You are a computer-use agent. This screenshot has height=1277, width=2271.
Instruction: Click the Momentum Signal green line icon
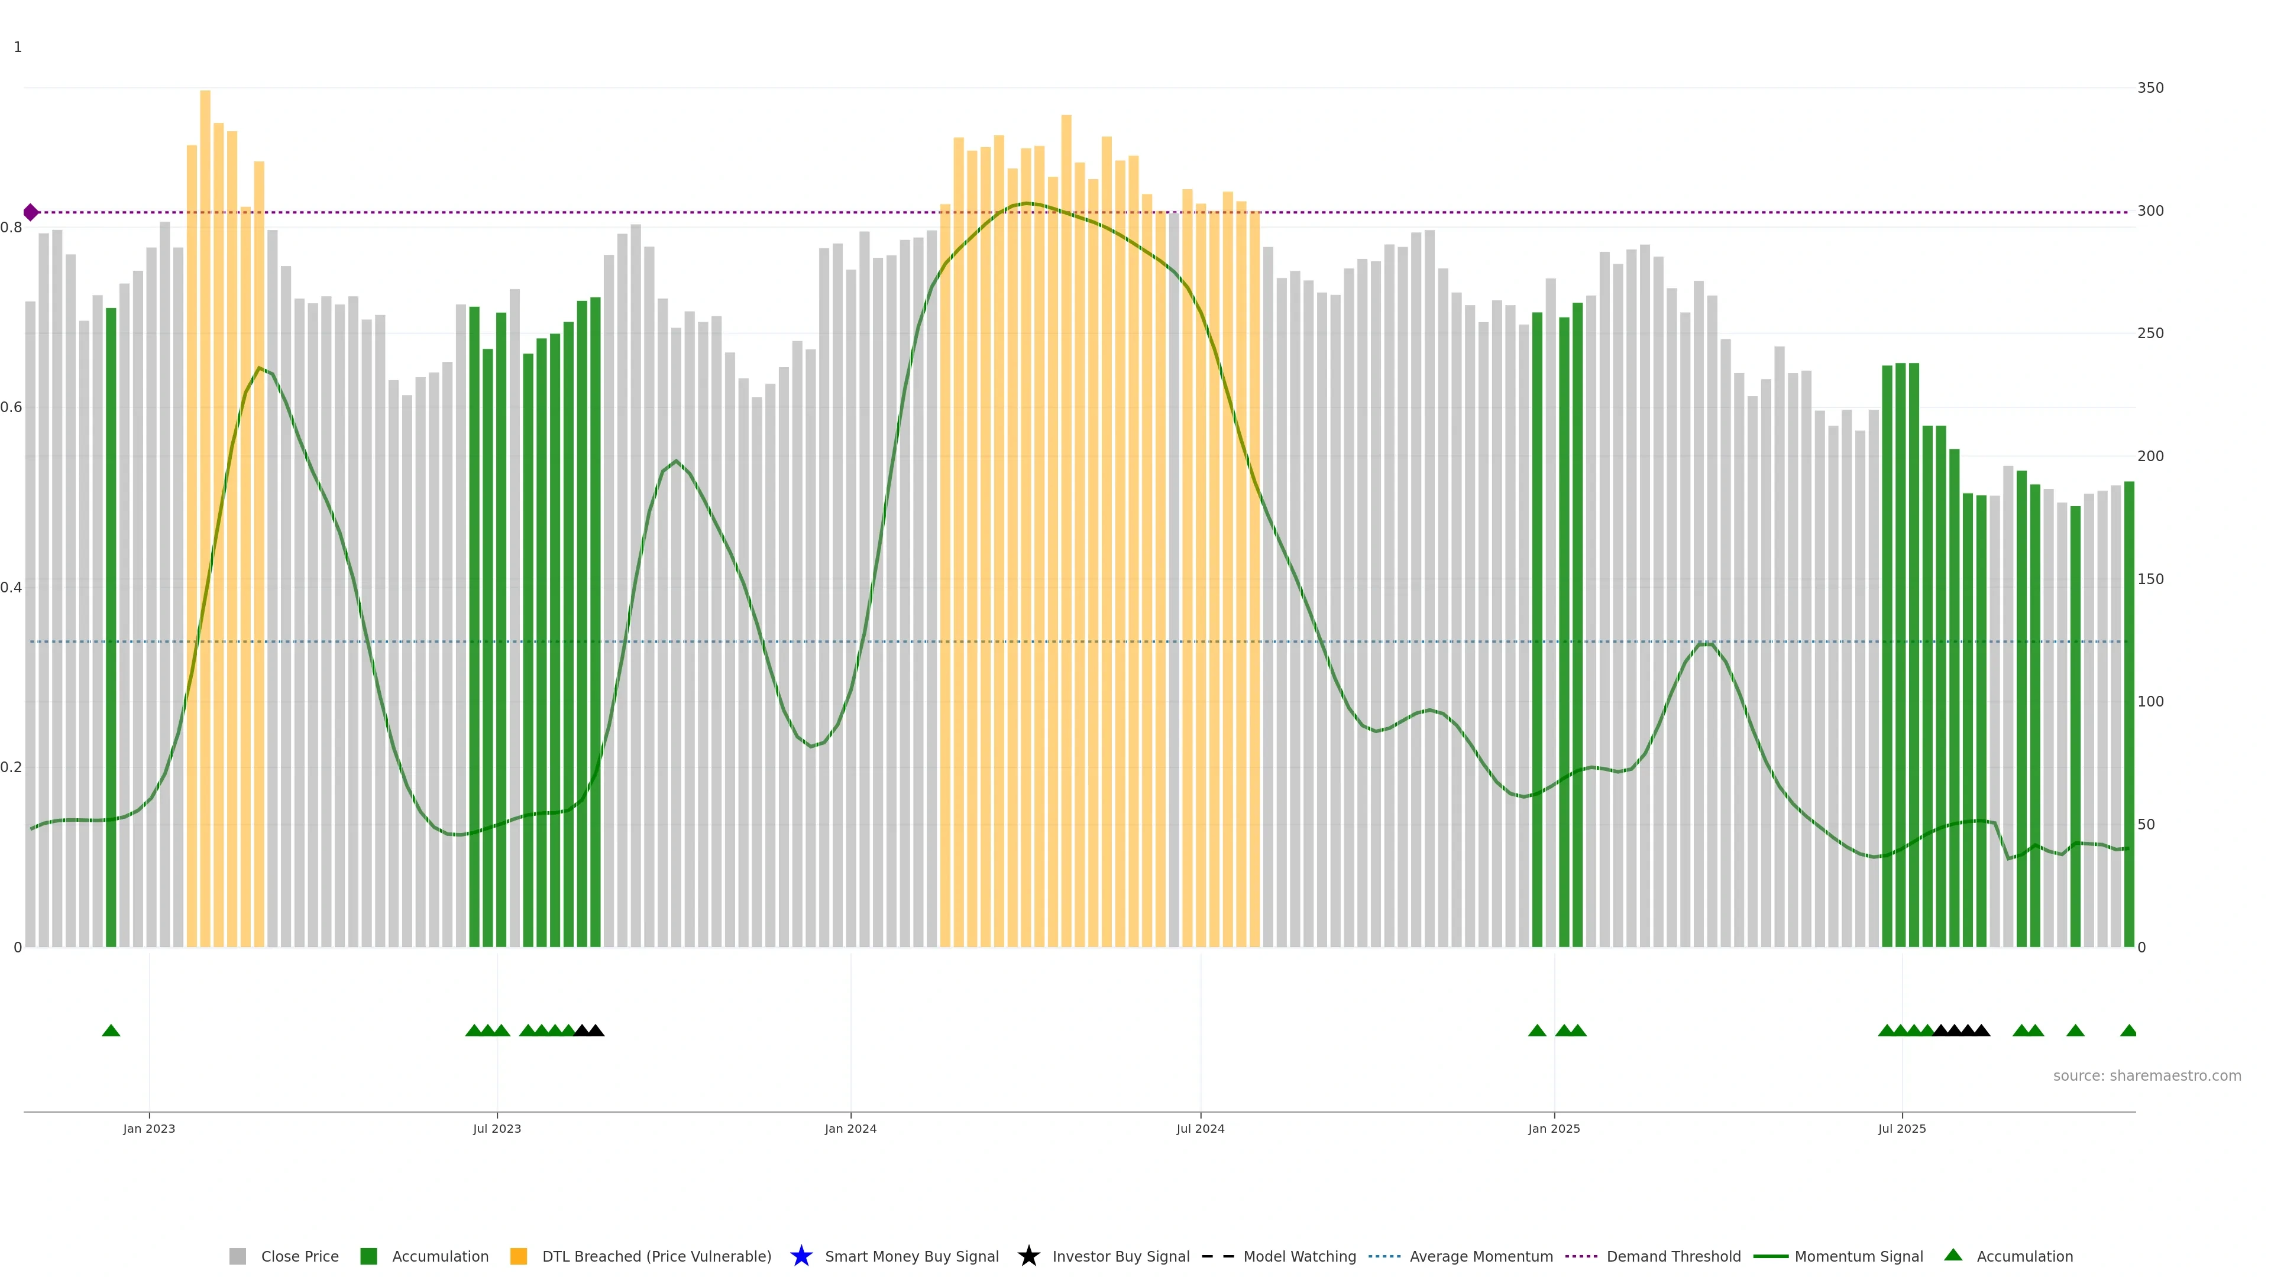point(1770,1256)
